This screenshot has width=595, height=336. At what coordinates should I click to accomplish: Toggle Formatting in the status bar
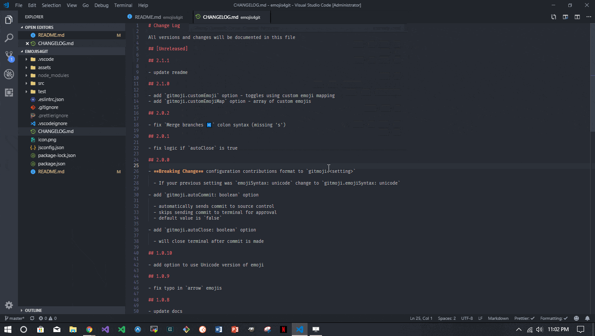coord(554,318)
